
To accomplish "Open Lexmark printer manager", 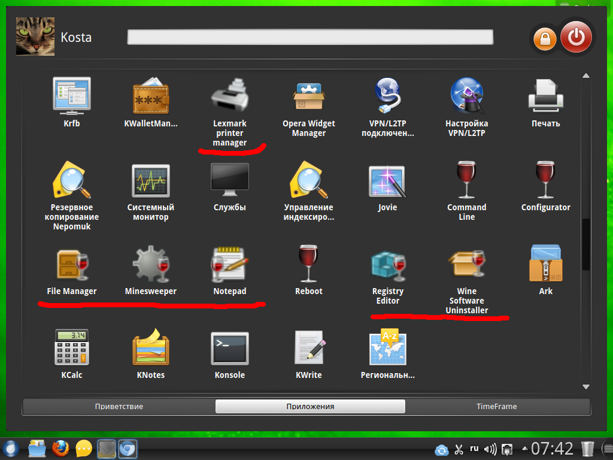I will point(229,95).
